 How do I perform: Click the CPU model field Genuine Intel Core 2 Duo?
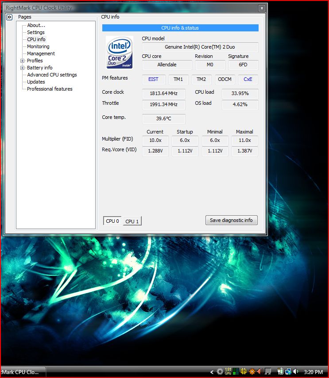(x=200, y=47)
